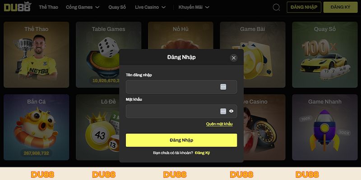The width and height of the screenshot is (361, 180).
Task: Focus the Mật khẩu input field
Action: point(181,111)
